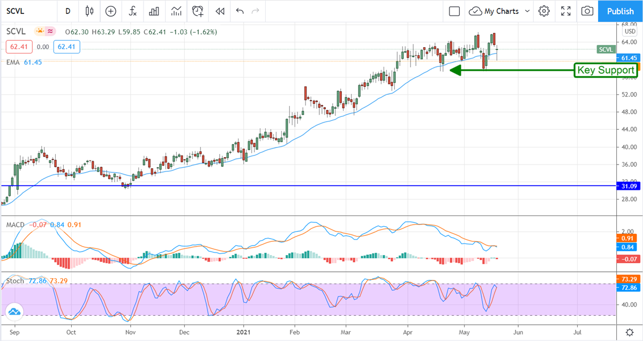Click the Compare or Add Symbol plus icon
This screenshot has height=341, width=643.
111,11
